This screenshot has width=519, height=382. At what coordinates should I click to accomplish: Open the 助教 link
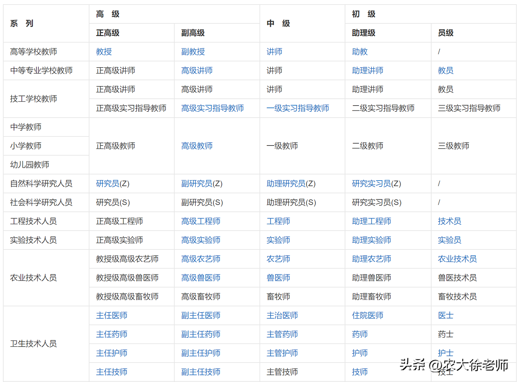pos(360,52)
